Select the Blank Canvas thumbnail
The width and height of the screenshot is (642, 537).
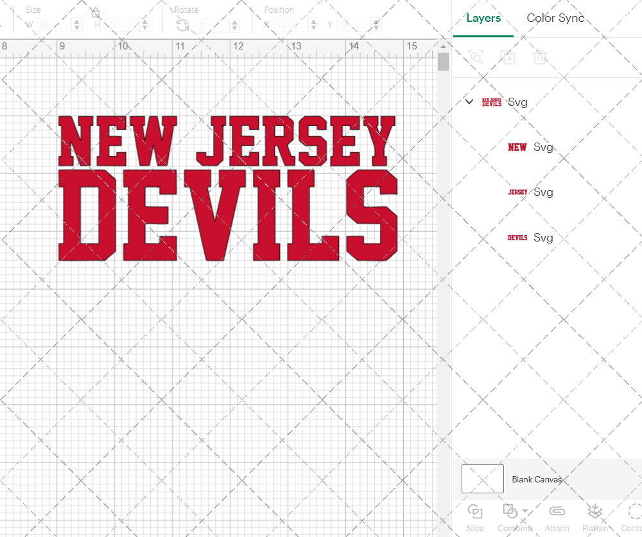click(x=482, y=479)
